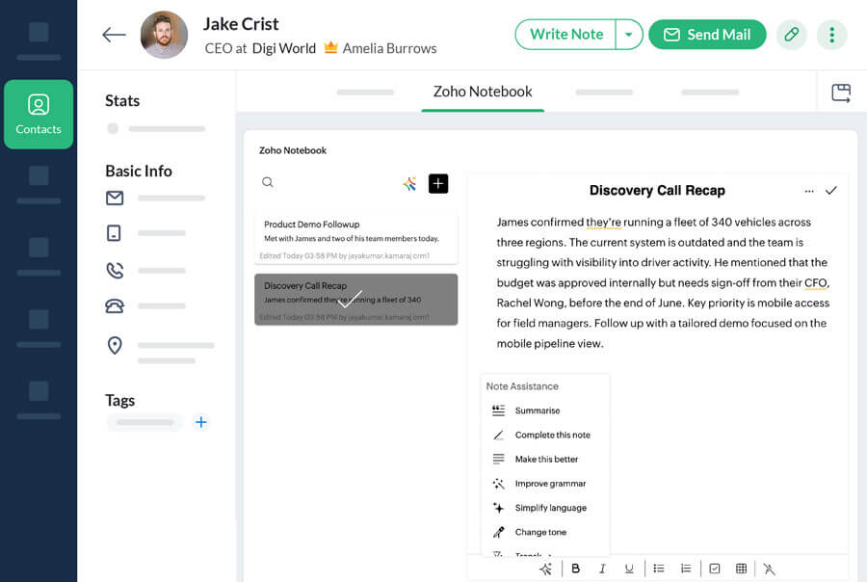This screenshot has height=582, width=867.
Task: Open the Product Demo Followup note
Action: click(356, 238)
